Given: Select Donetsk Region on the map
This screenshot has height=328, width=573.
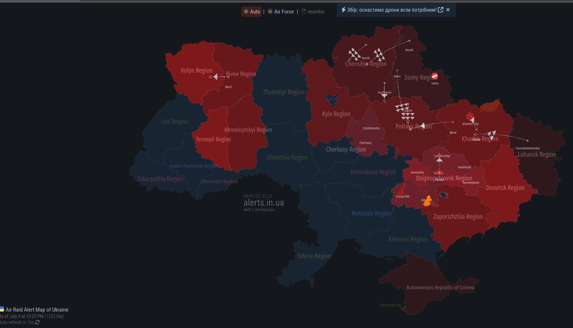Looking at the screenshot, I should pos(505,188).
